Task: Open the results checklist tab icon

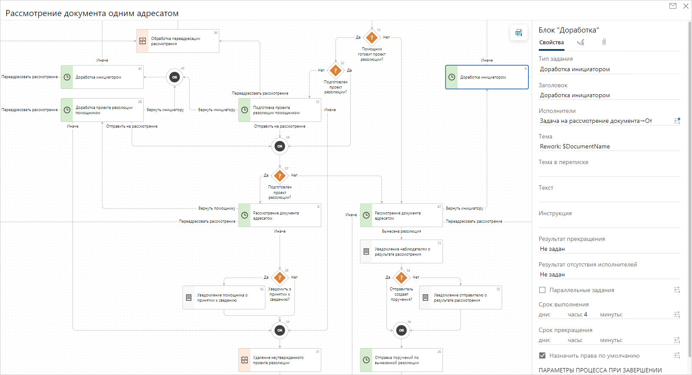Action: (x=580, y=42)
